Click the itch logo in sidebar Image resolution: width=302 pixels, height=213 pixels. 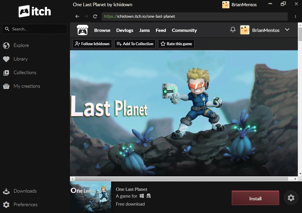pos(34,11)
